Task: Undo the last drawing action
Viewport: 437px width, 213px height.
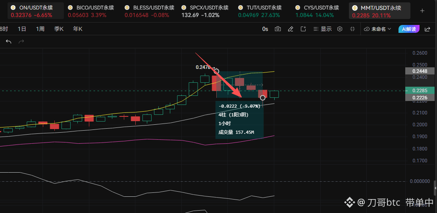Action: coord(9,42)
